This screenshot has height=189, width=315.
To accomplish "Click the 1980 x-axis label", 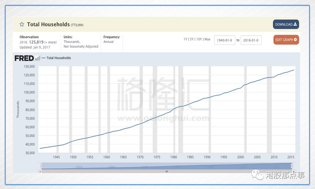I will pyautogui.click(x=173, y=157).
